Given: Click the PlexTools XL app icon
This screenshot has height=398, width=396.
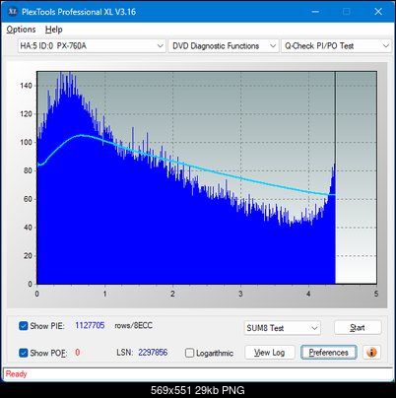Looking at the screenshot, I should point(13,12).
